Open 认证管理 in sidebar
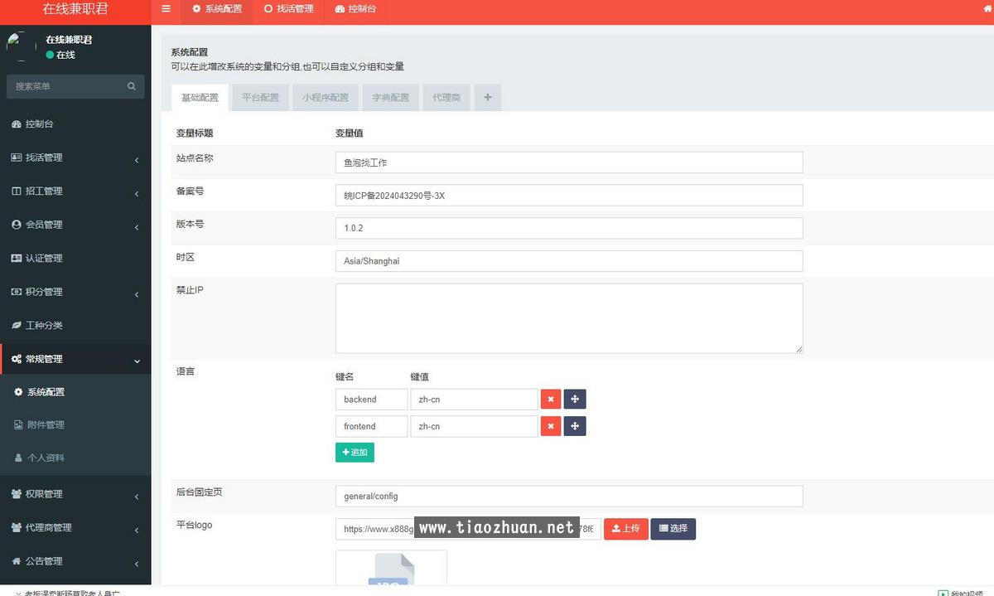 [x=44, y=259]
